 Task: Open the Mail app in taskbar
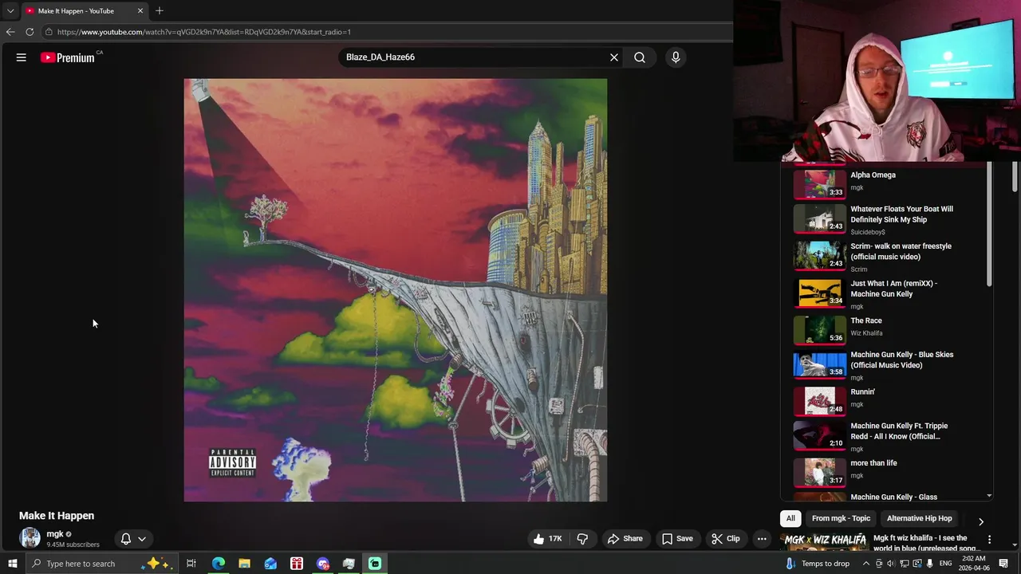270,564
